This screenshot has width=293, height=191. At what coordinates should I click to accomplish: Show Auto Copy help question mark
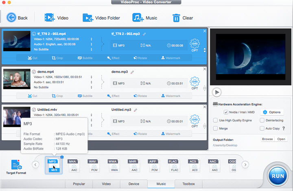[x=284, y=128]
